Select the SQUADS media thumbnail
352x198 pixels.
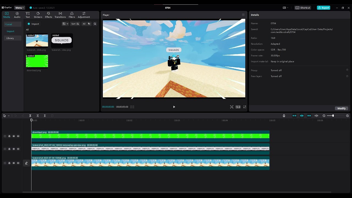[62, 40]
